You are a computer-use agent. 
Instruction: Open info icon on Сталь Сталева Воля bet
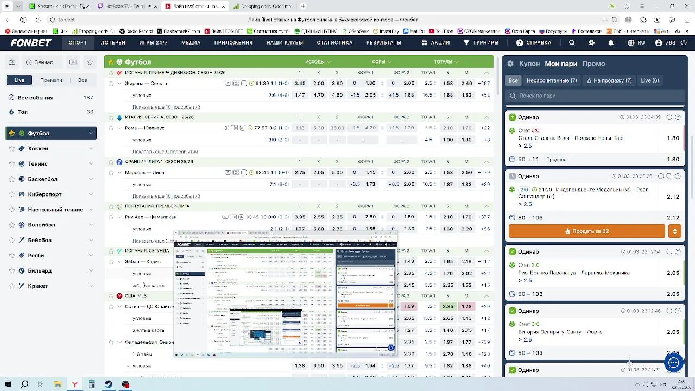point(669,117)
